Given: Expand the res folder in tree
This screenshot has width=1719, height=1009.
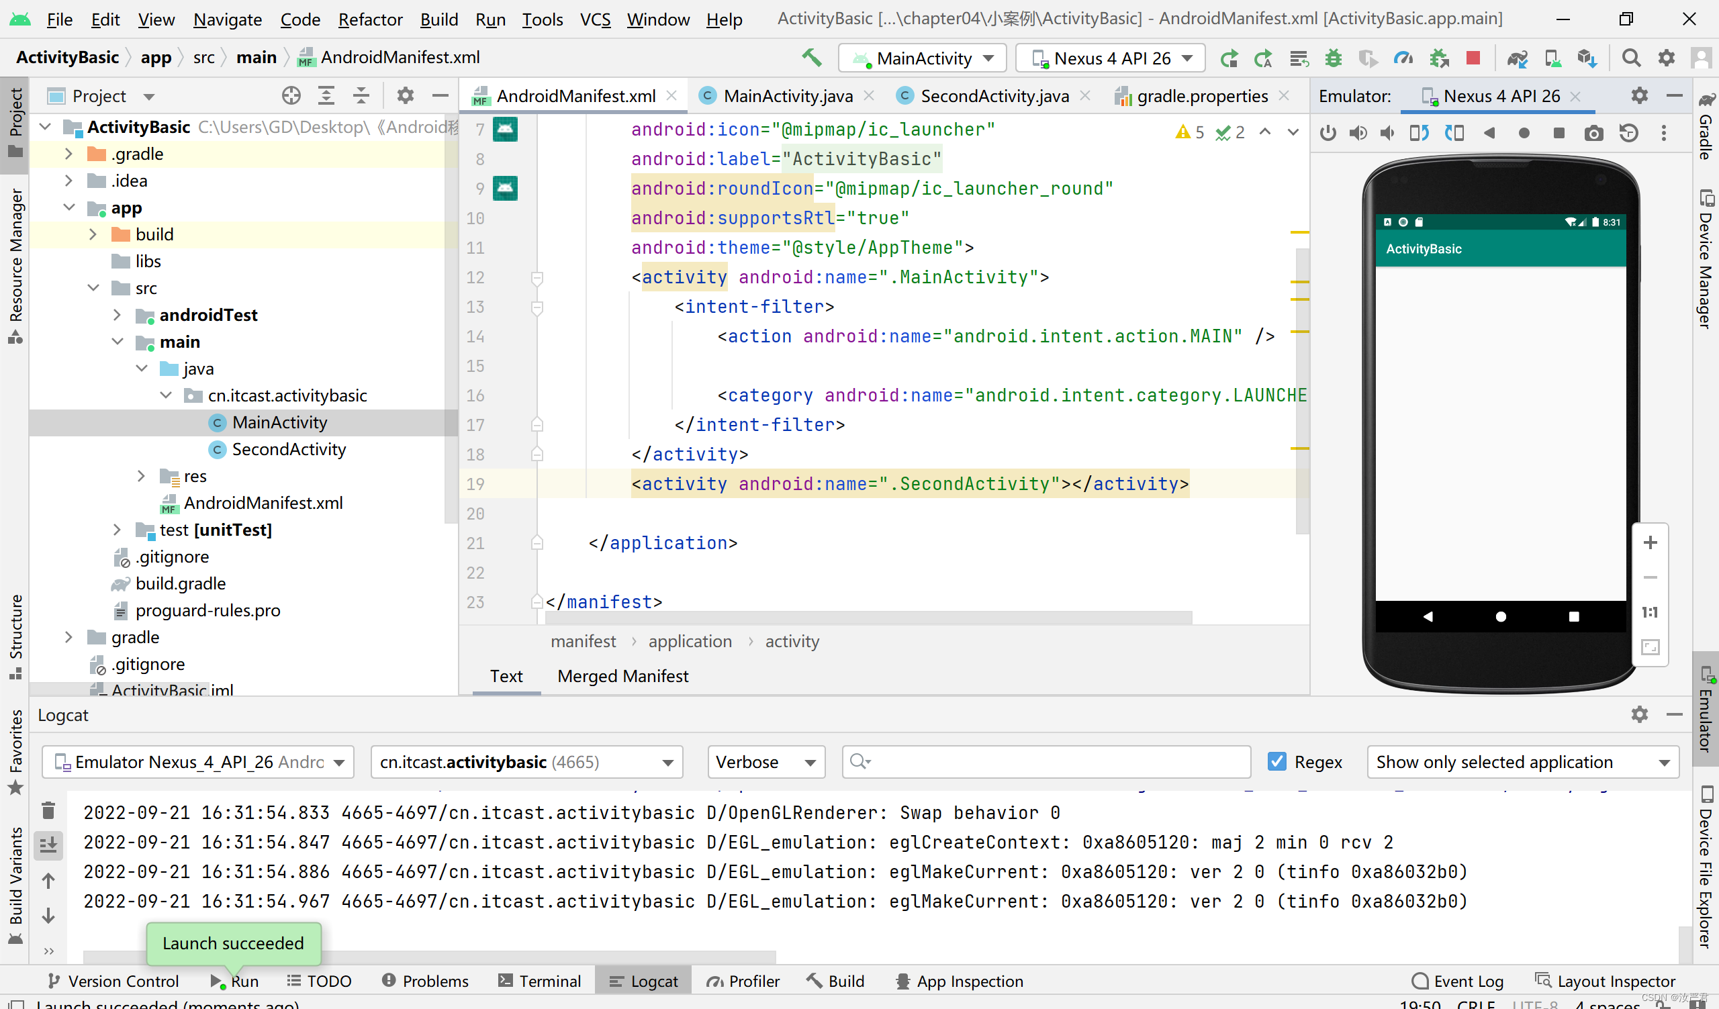Looking at the screenshot, I should pyautogui.click(x=141, y=476).
